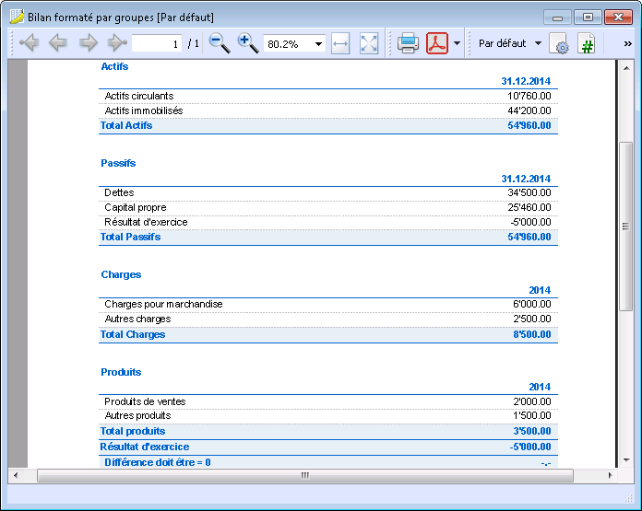This screenshot has height=511, width=642.
Task: Click the Actifs section heading
Action: pyautogui.click(x=114, y=66)
